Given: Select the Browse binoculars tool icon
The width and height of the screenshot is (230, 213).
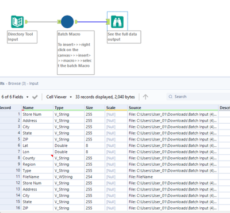Looking at the screenshot, I should (x=117, y=22).
